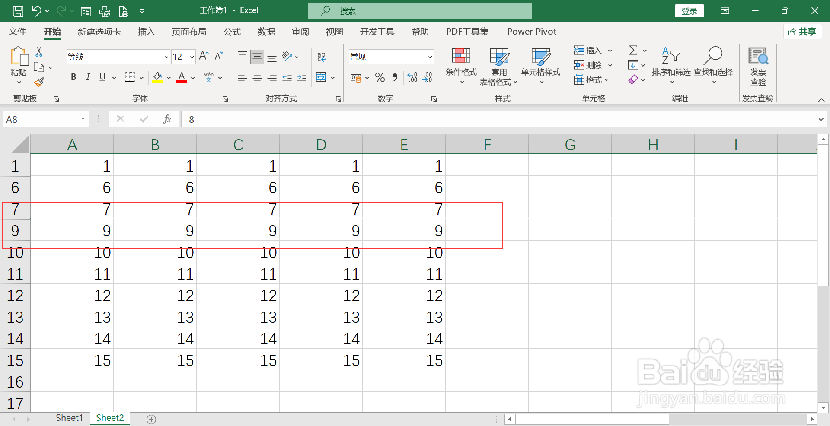The image size is (830, 426).
Task: Click the Format Painter brush icon
Action: (x=39, y=82)
